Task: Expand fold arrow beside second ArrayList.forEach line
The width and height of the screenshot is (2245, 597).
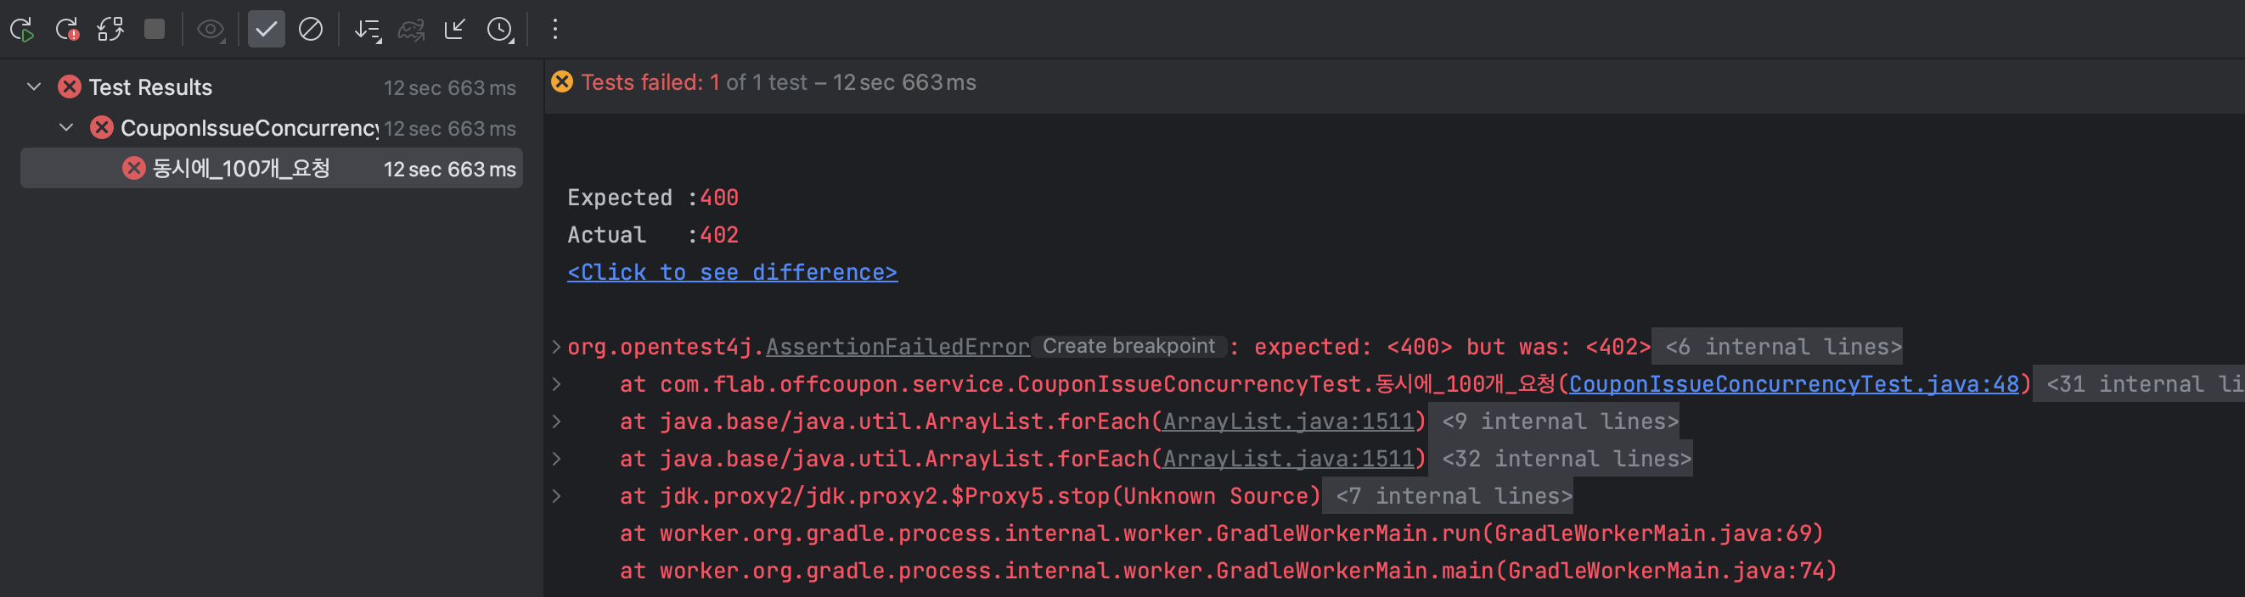Action: click(x=556, y=460)
